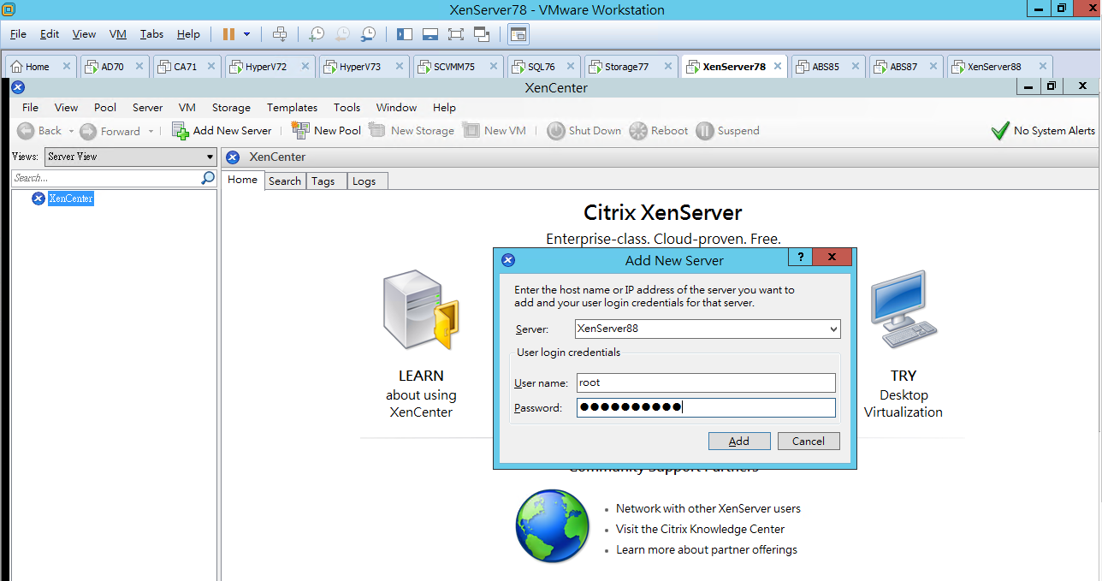Open the Back history dropdown arrow
This screenshot has height=581, width=1102.
click(x=71, y=131)
